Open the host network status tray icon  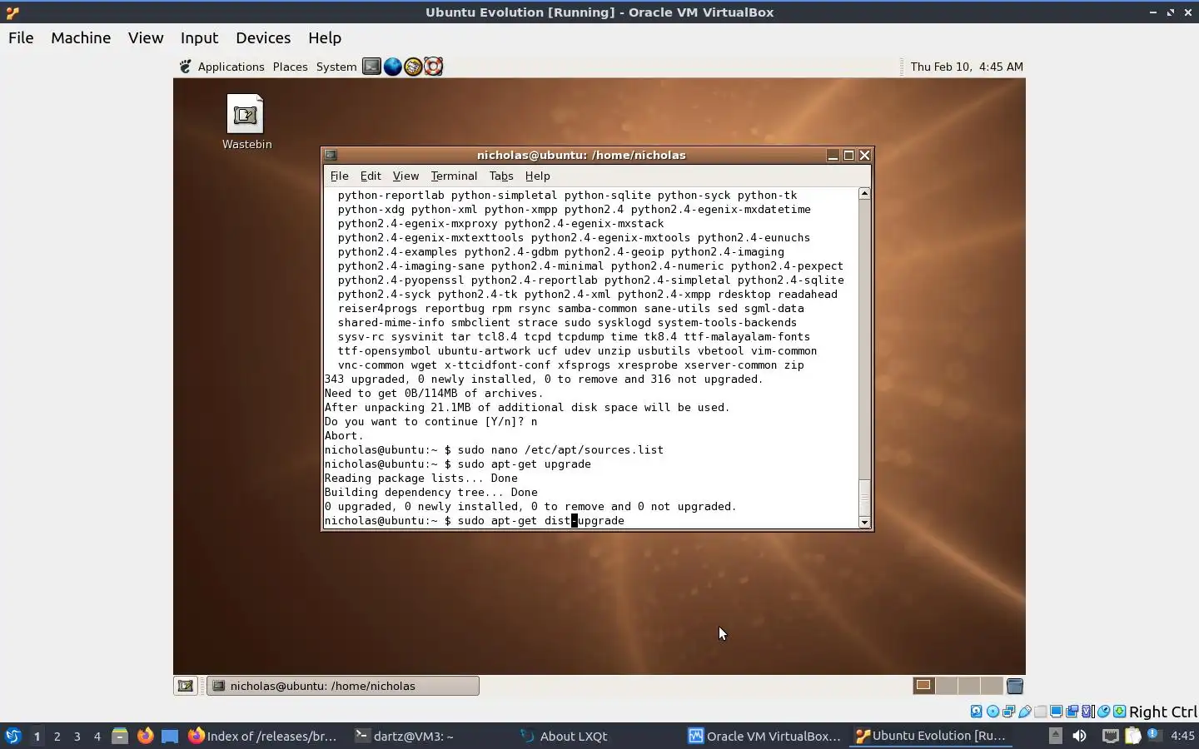pyautogui.click(x=1110, y=736)
